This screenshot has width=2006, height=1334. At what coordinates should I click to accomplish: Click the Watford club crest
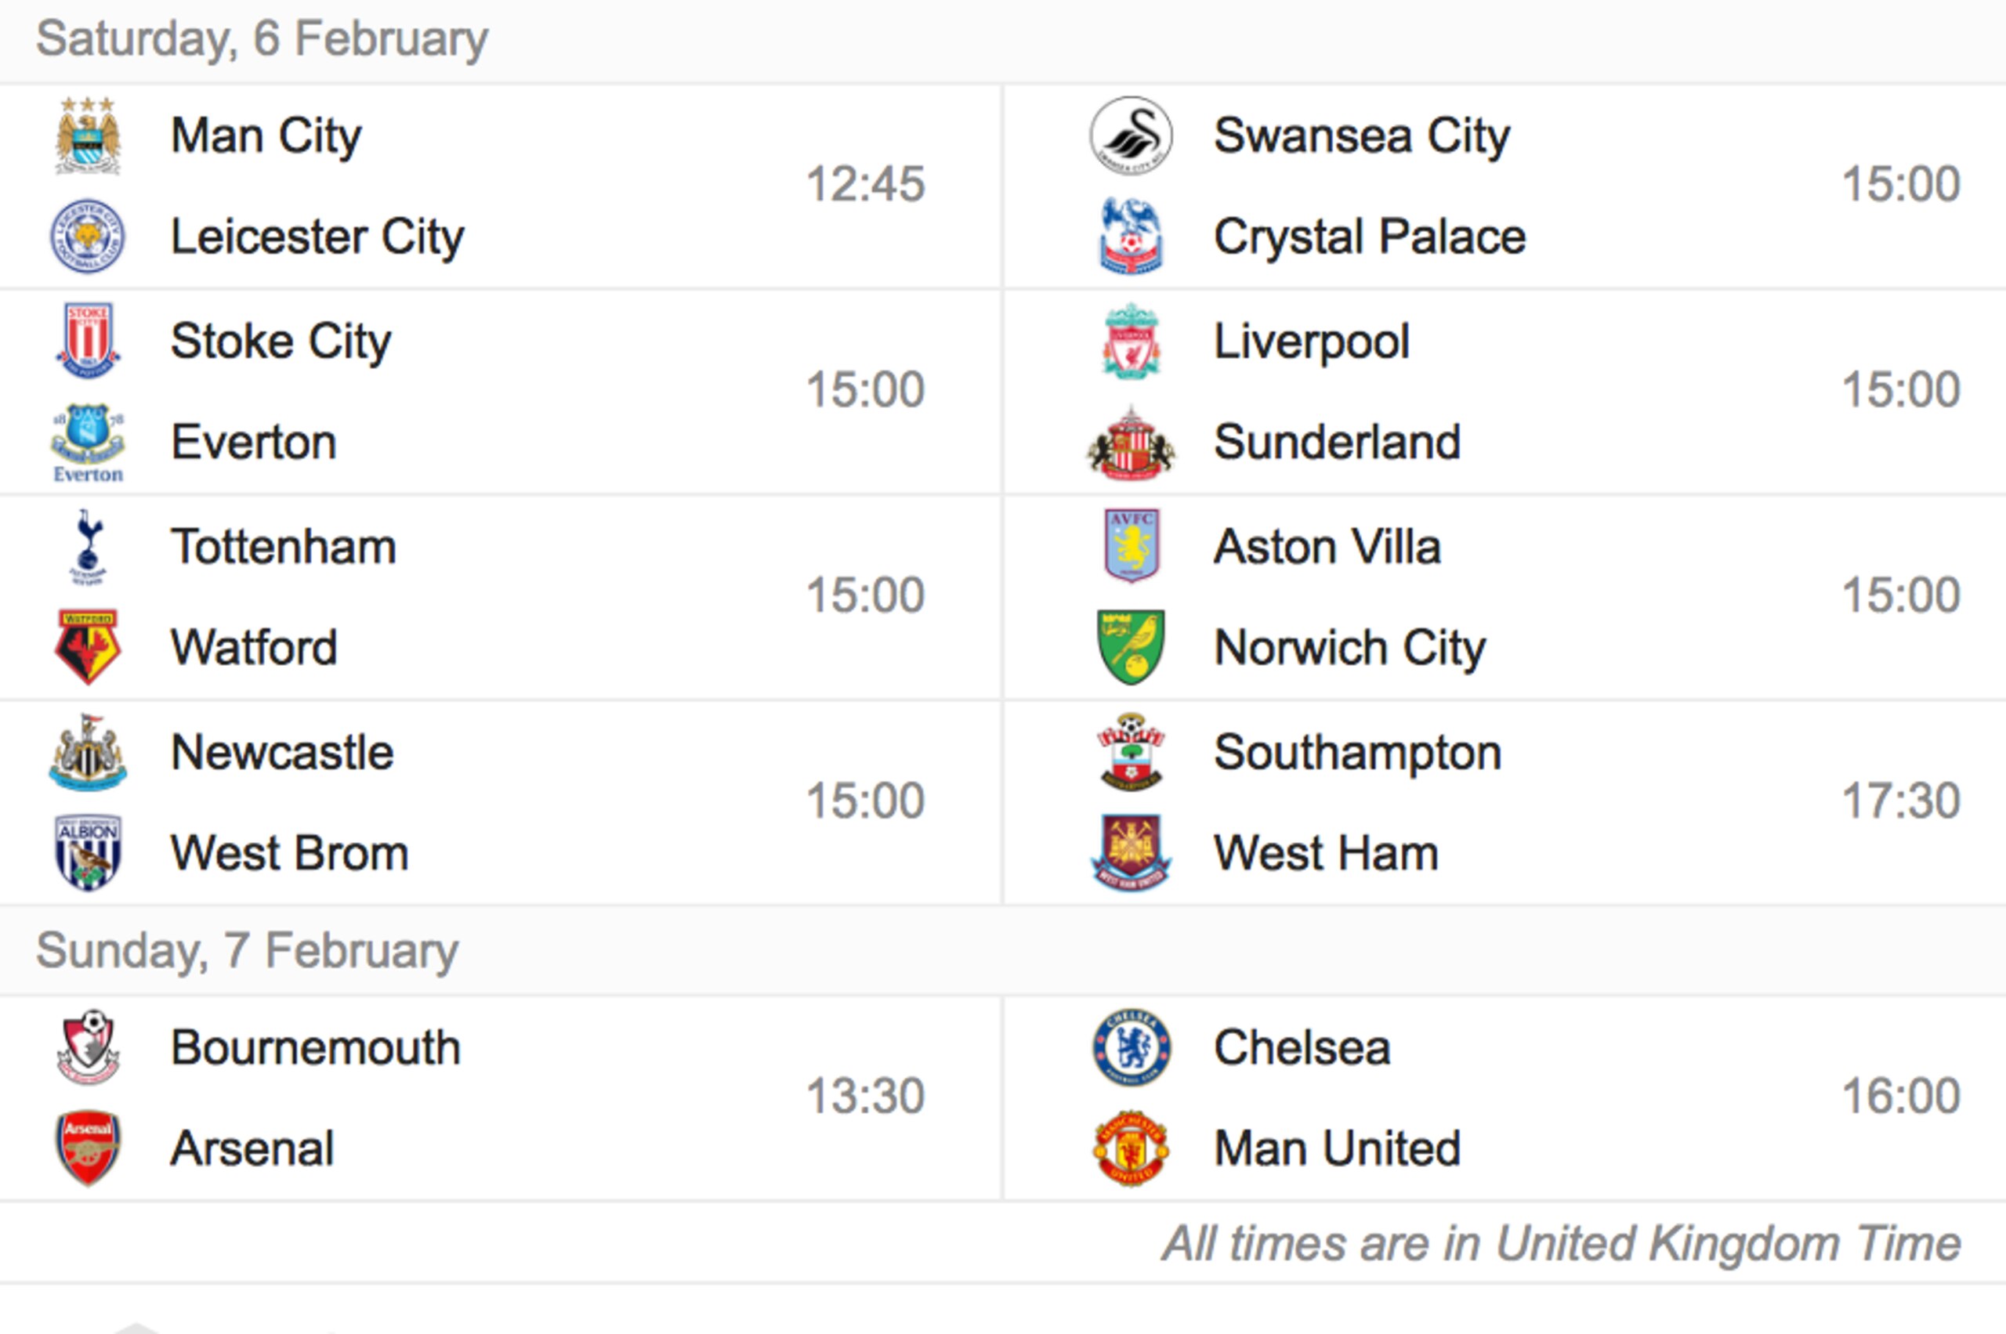click(88, 648)
